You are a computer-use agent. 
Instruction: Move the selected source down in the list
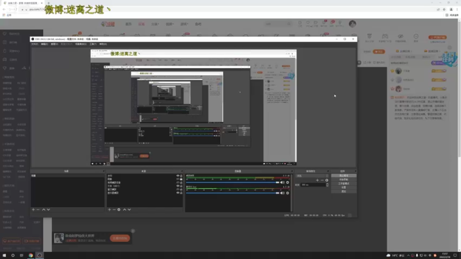[x=129, y=210]
